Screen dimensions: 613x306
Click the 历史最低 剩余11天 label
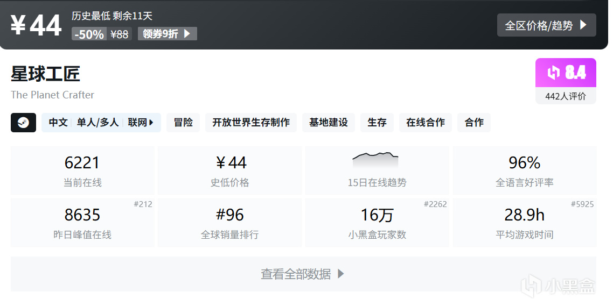(x=112, y=16)
